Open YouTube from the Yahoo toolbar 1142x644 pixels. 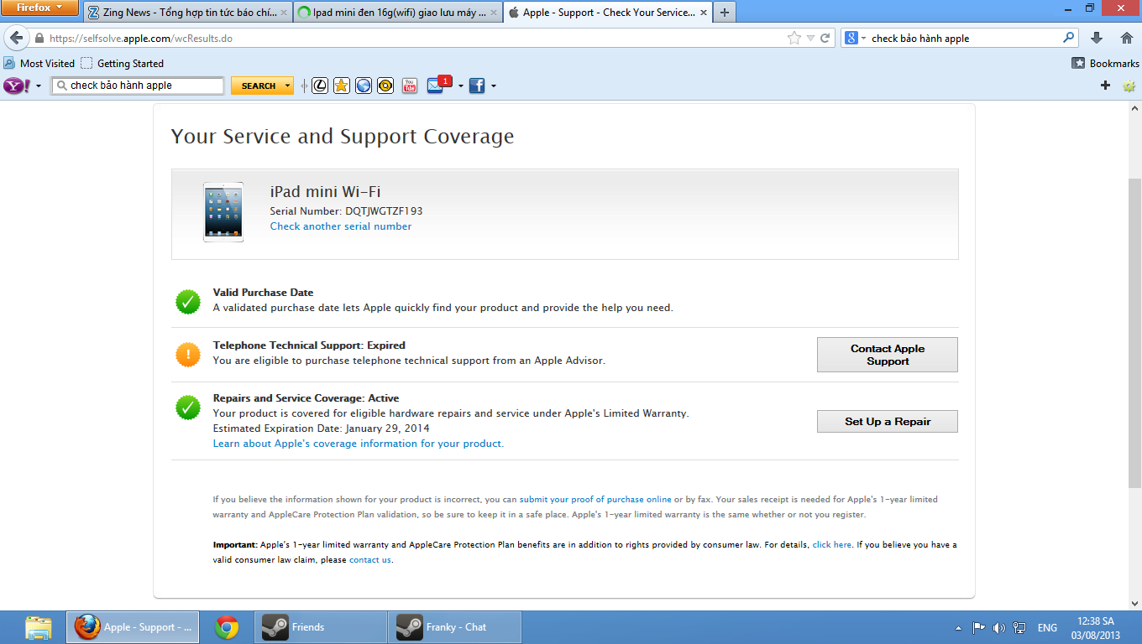point(410,86)
